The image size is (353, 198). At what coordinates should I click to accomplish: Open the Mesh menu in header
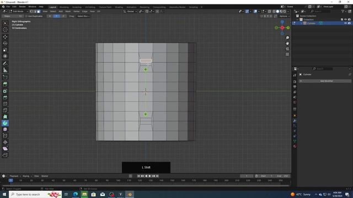click(68, 11)
